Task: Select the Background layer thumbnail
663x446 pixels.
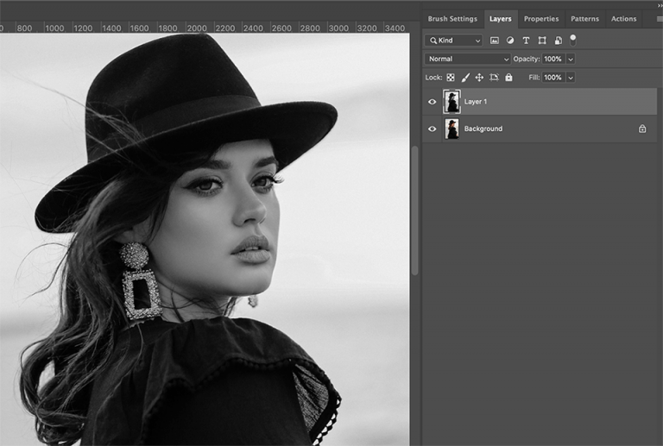Action: tap(451, 129)
